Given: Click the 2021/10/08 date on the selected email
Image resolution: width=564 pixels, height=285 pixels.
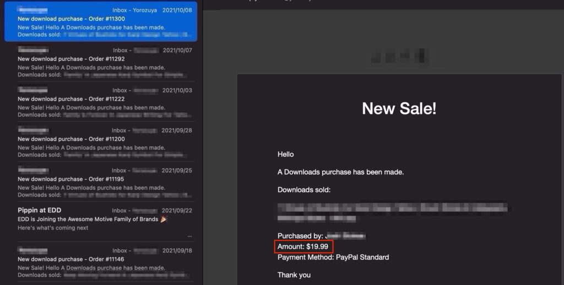Looking at the screenshot, I should [x=177, y=10].
